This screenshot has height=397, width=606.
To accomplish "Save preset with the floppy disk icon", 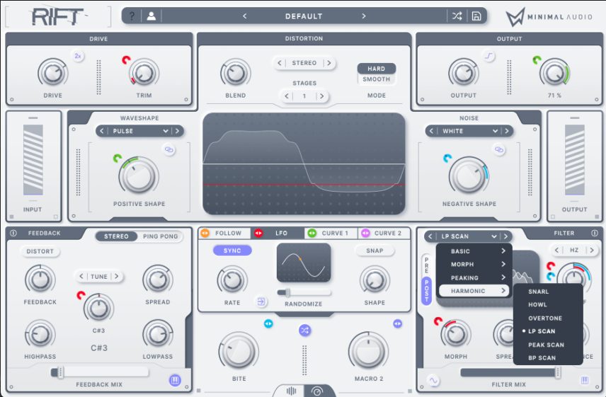I will click(476, 16).
